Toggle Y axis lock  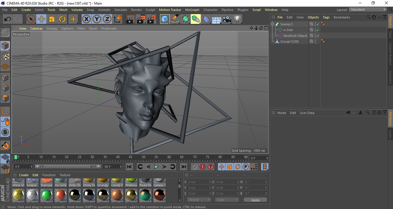97,19
